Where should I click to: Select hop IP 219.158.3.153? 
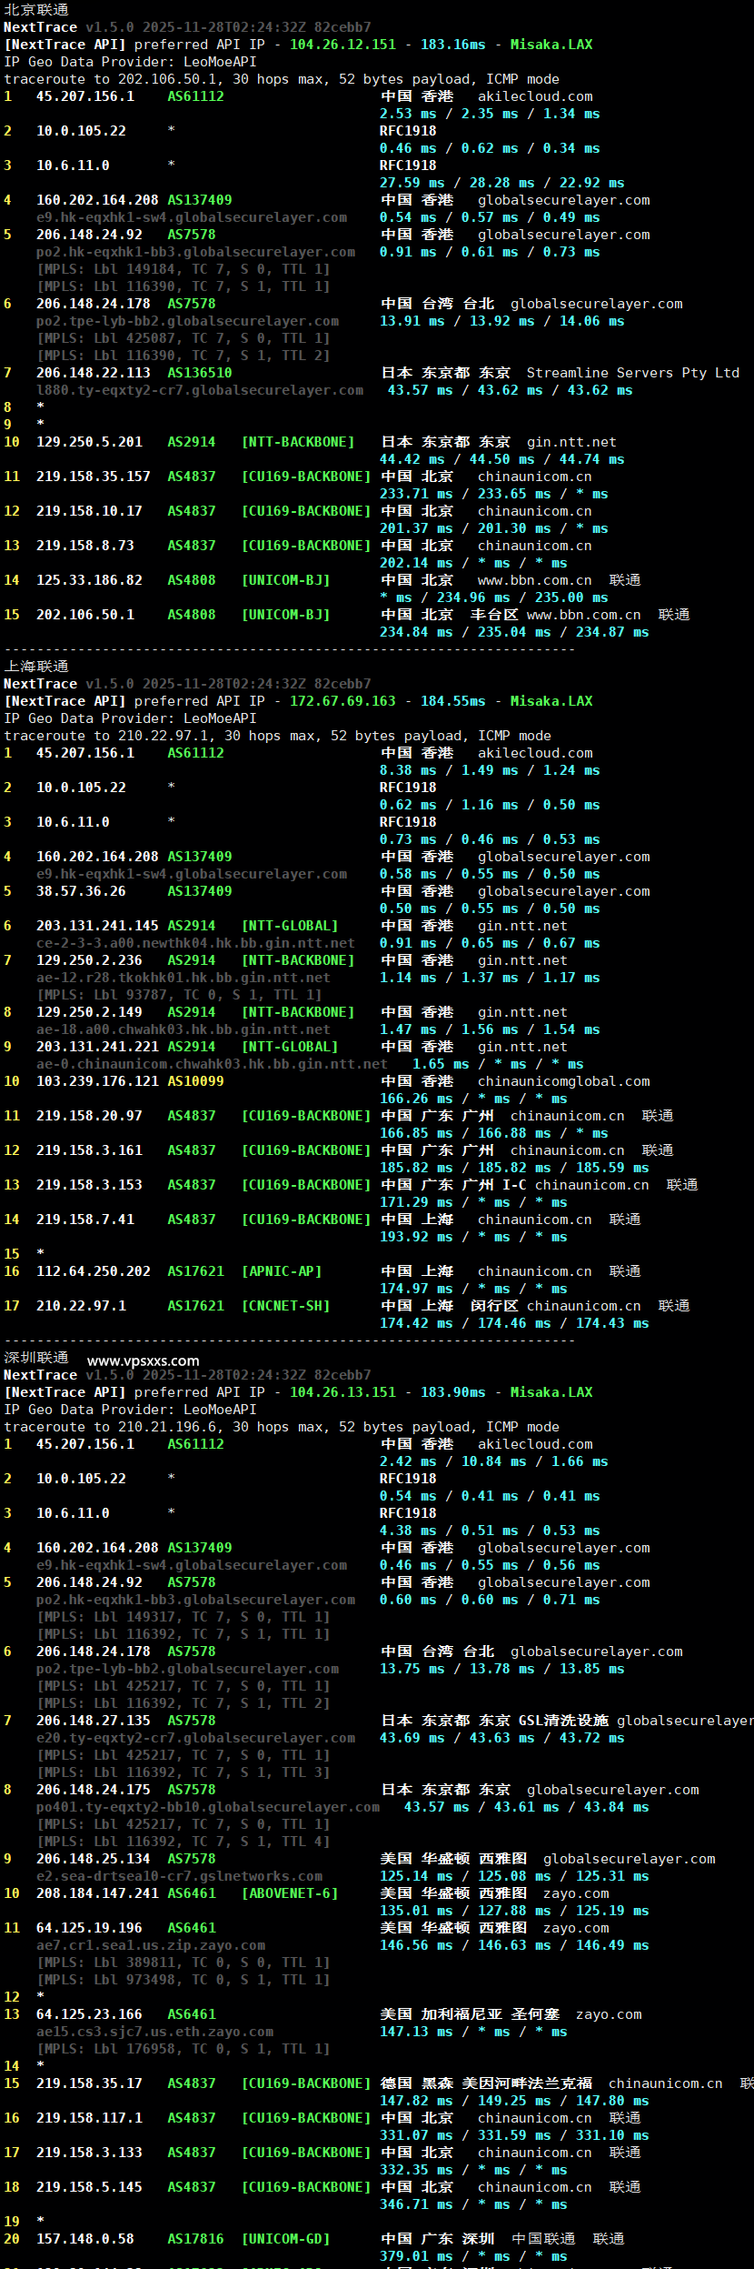[x=89, y=1185]
